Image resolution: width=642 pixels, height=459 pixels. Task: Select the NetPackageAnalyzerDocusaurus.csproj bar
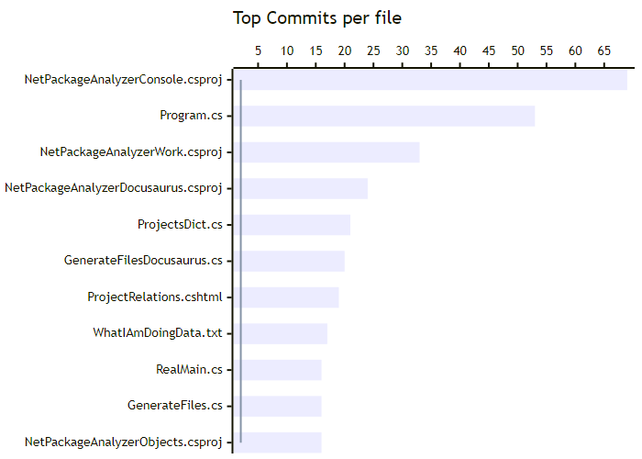(x=300, y=188)
